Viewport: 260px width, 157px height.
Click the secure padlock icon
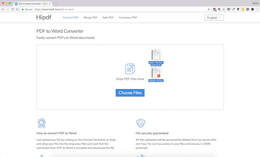click(x=23, y=9)
